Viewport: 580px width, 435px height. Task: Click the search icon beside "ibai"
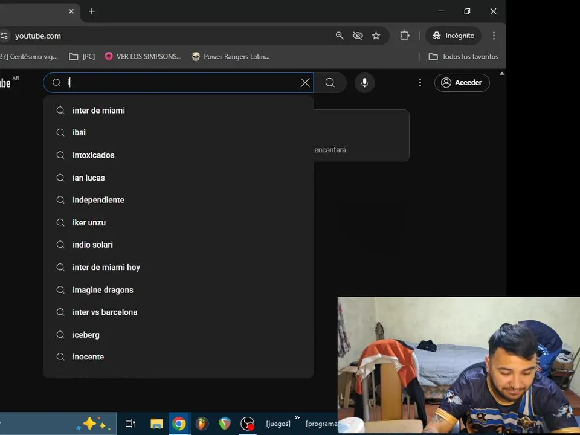pyautogui.click(x=60, y=132)
